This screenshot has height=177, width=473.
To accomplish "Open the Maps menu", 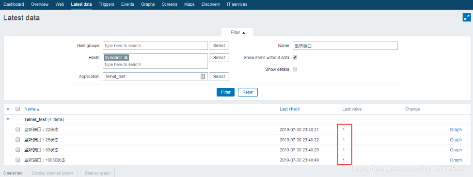I will point(189,4).
